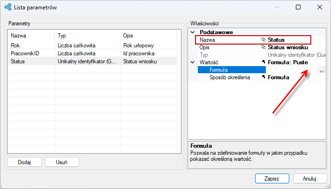Image resolution: width=331 pixels, height=189 pixels.
Task: Click the Wartość value Formuła: Puste
Action: 288,62
